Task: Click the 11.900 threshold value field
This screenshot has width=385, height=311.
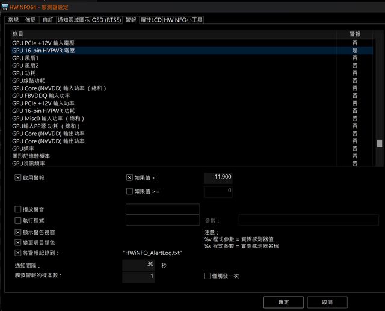Action: coord(218,178)
